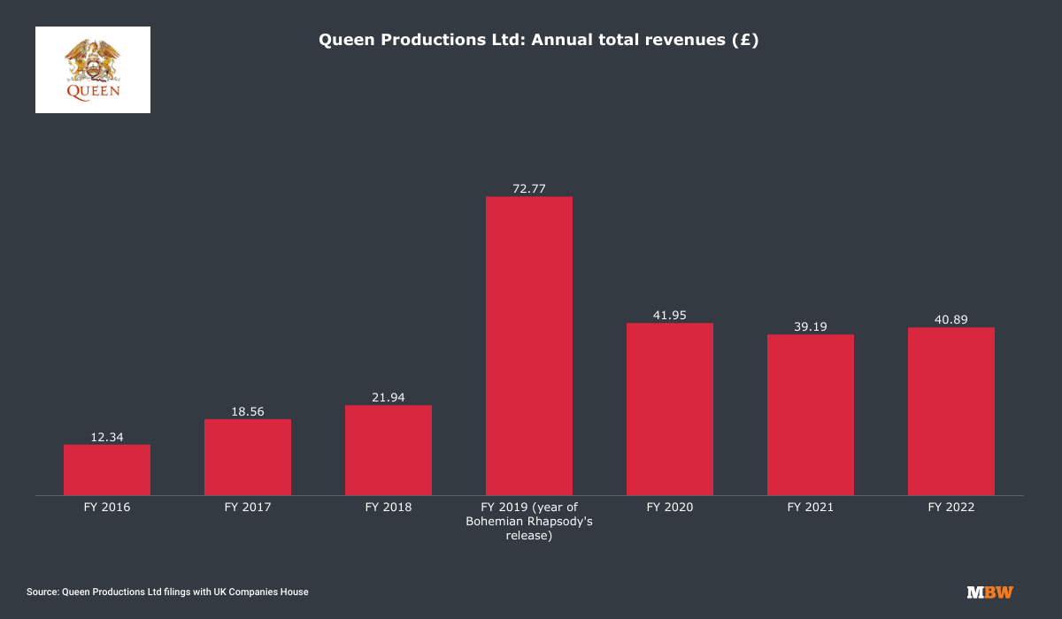Select the FY 2020 revenue bar

pos(670,409)
